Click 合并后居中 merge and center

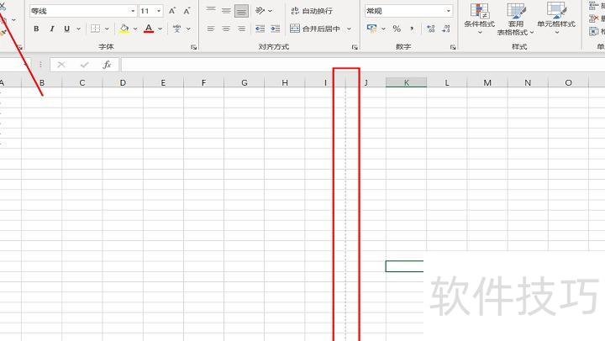pyautogui.click(x=315, y=29)
